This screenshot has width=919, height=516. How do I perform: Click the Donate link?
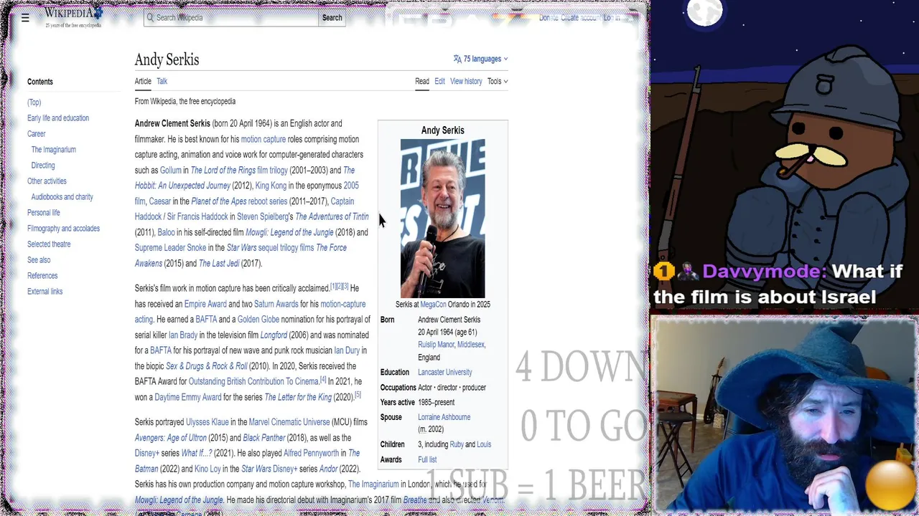pyautogui.click(x=549, y=18)
